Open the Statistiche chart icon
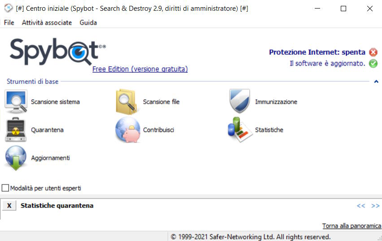Image resolution: width=382 pixels, height=241 pixels. pos(240,130)
